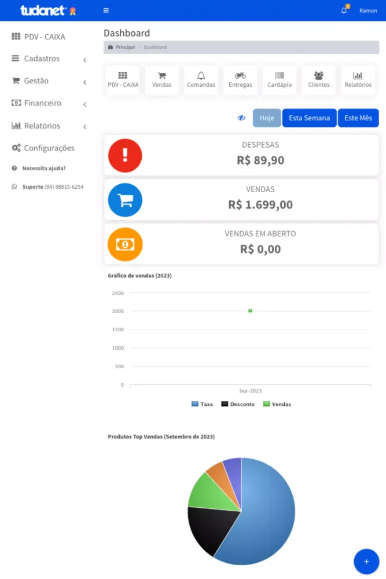Click the floating blue plus button
The image size is (386, 579).
point(366,562)
